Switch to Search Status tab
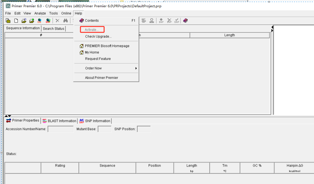 point(53,29)
